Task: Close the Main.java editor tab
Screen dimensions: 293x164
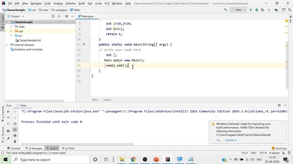Action: click(96, 16)
